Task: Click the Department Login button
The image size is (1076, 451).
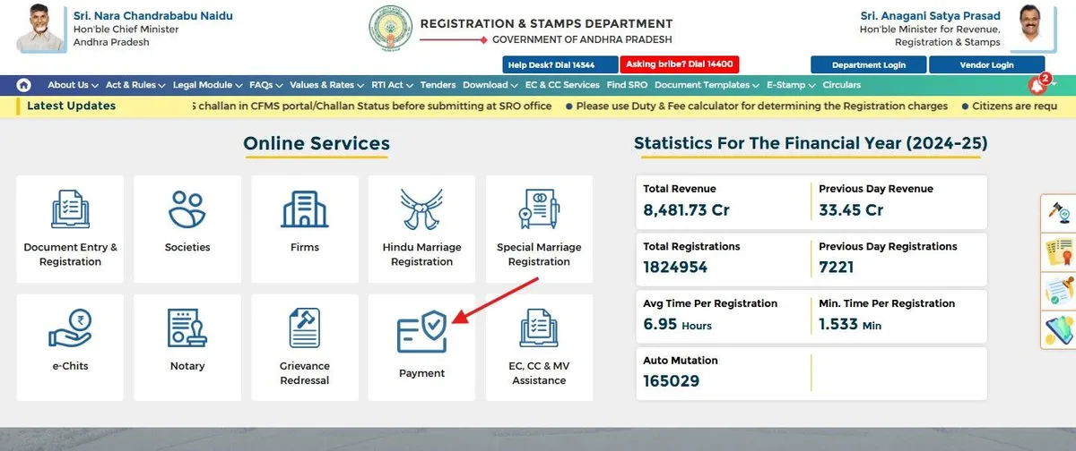Action: [x=868, y=65]
